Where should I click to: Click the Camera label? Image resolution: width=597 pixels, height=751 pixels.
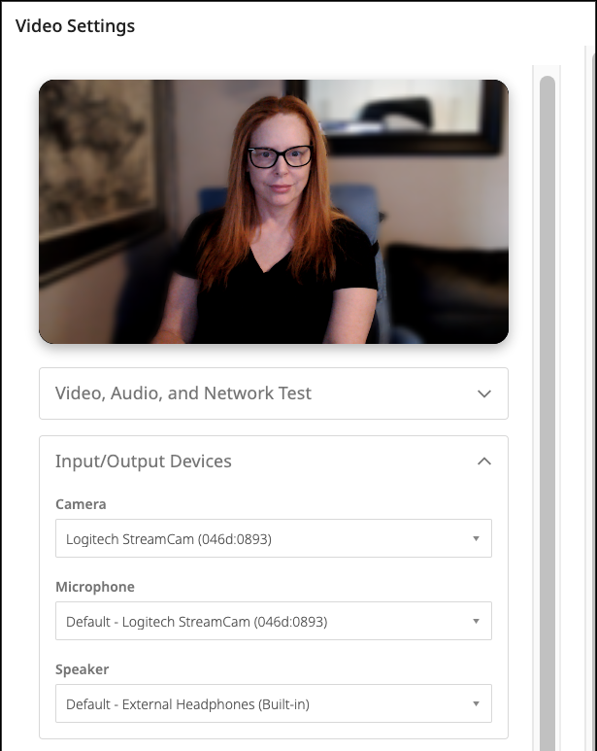click(81, 504)
